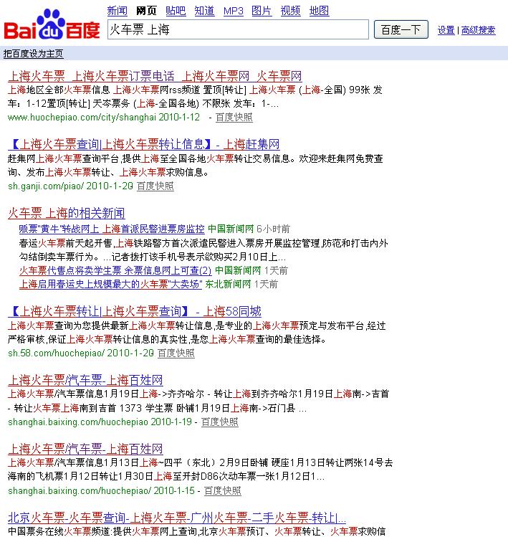Open 上海百姓网 result dated 2010-1-19
508x537 pixels.
[x=85, y=380]
